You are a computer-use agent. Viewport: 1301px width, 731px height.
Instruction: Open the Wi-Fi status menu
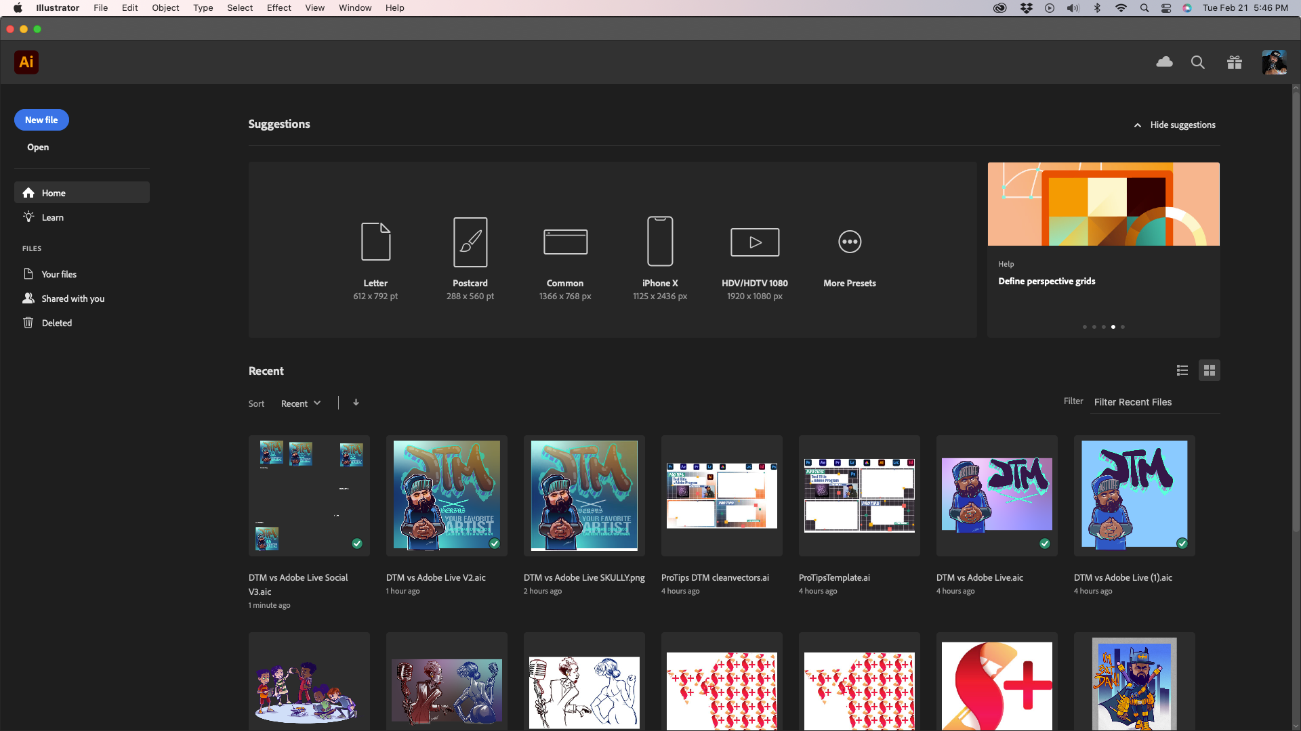coord(1121,8)
